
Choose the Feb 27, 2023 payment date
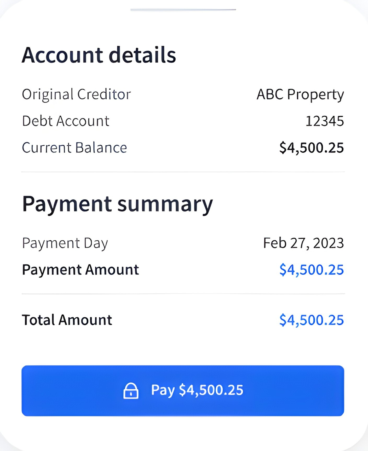click(303, 243)
